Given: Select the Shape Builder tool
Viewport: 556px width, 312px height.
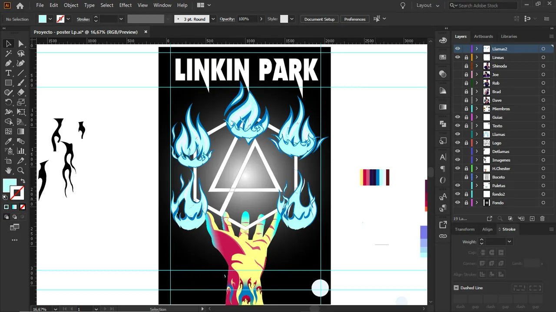Looking at the screenshot, I should click(x=8, y=122).
